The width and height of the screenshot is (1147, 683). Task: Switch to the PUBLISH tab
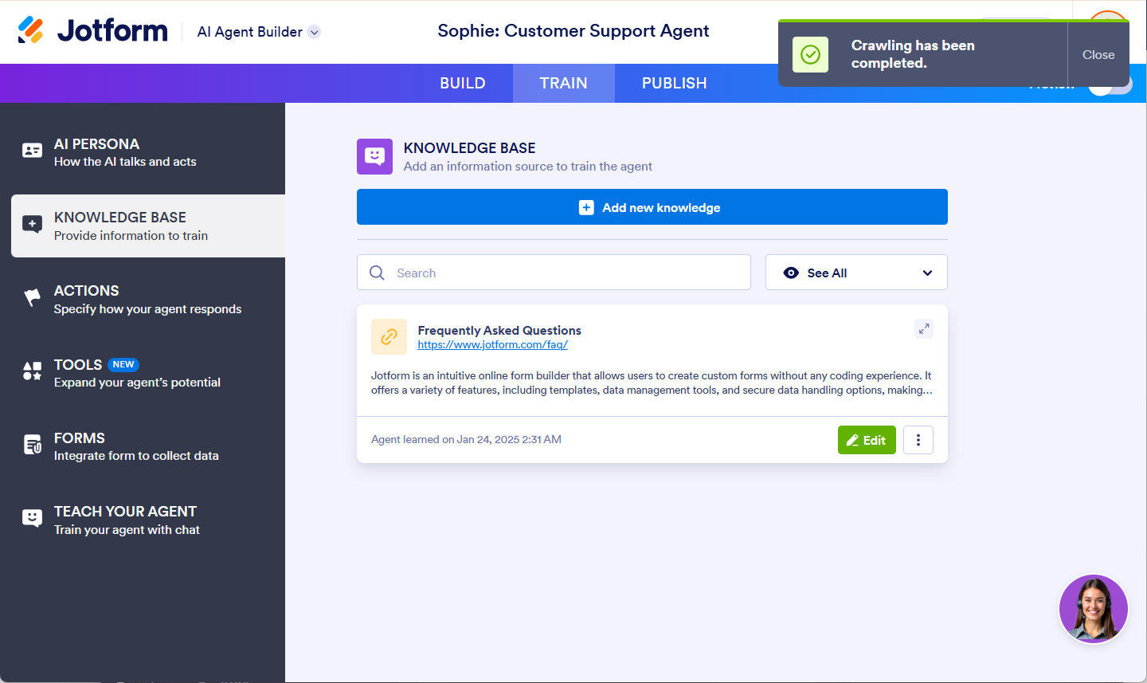[674, 83]
